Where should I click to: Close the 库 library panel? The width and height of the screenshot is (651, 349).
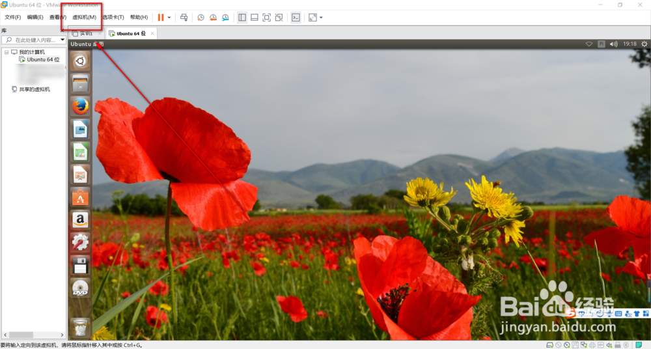coord(62,31)
